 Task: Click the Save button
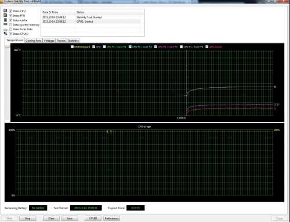pyautogui.click(x=70, y=219)
